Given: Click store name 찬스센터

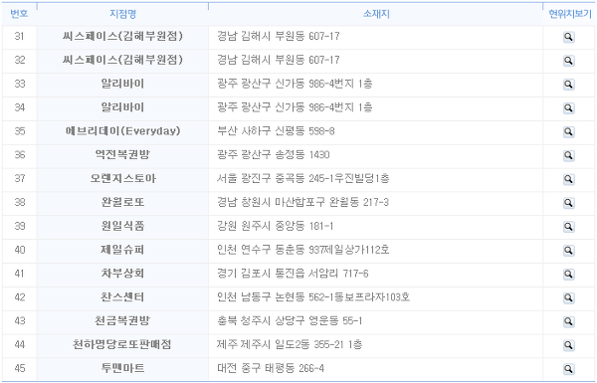Looking at the screenshot, I should [122, 297].
